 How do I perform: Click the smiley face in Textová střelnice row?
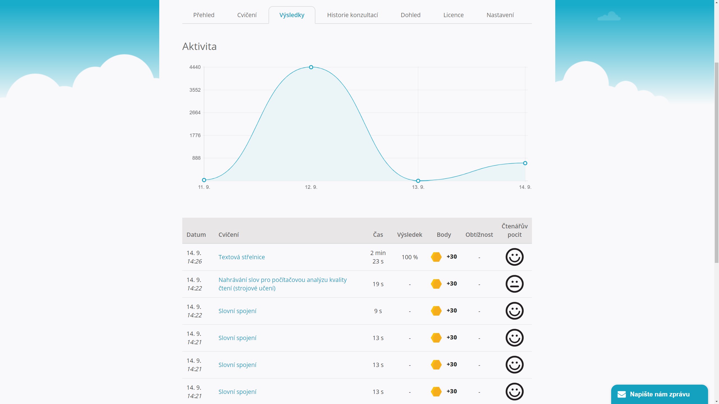coord(514,257)
